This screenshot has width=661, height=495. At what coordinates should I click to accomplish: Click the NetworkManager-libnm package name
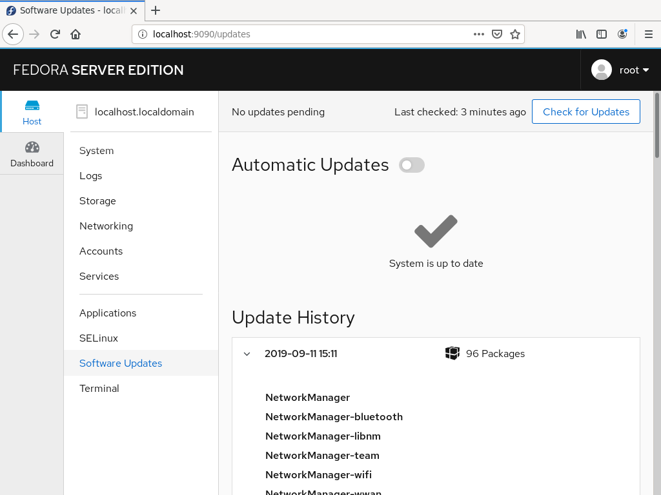click(x=323, y=436)
